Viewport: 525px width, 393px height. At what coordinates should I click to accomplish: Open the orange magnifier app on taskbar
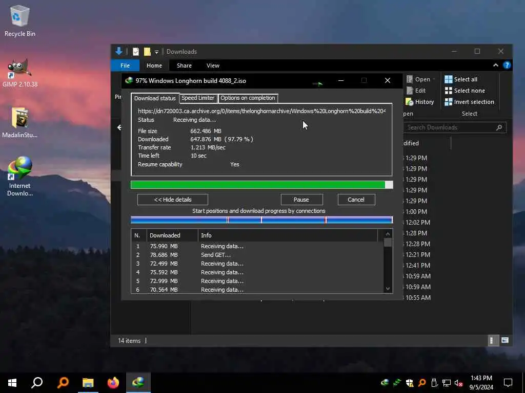[63, 383]
